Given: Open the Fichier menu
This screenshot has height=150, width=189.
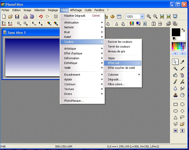Looking at the screenshot, I should 5,10.
